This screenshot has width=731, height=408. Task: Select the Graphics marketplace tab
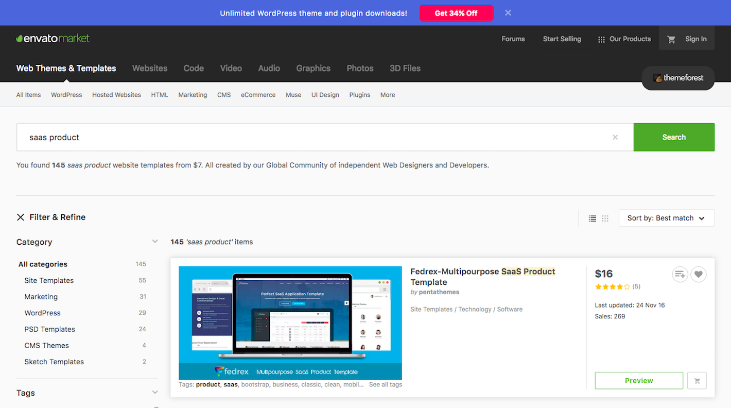tap(313, 68)
